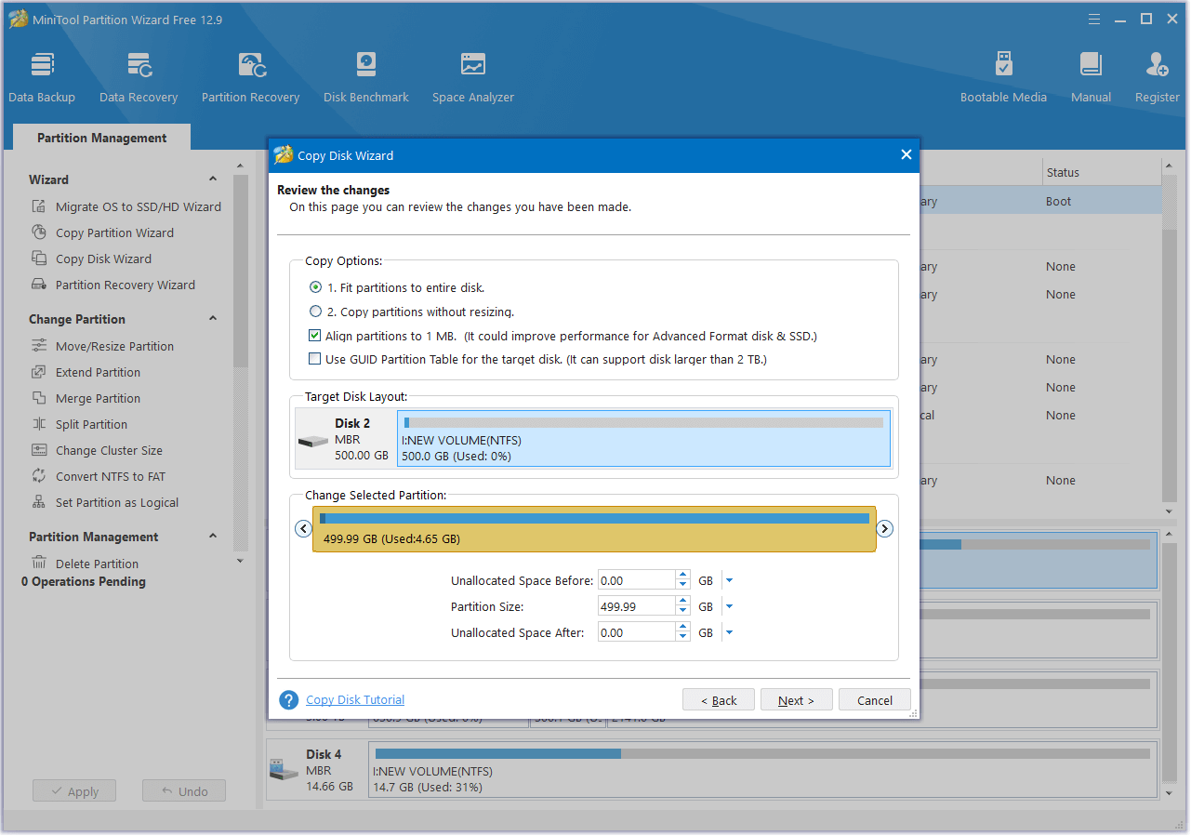Collapse the Change Partition section
Viewport: 1191px width, 836px height.
[x=213, y=319]
